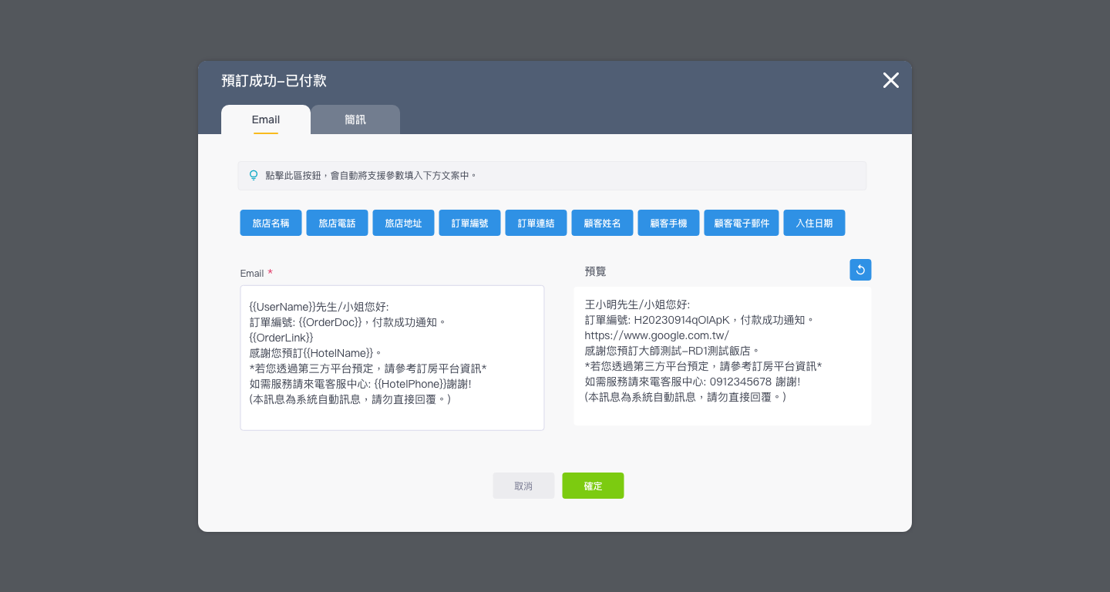Insert the 旅店電話 parameter

point(337,223)
